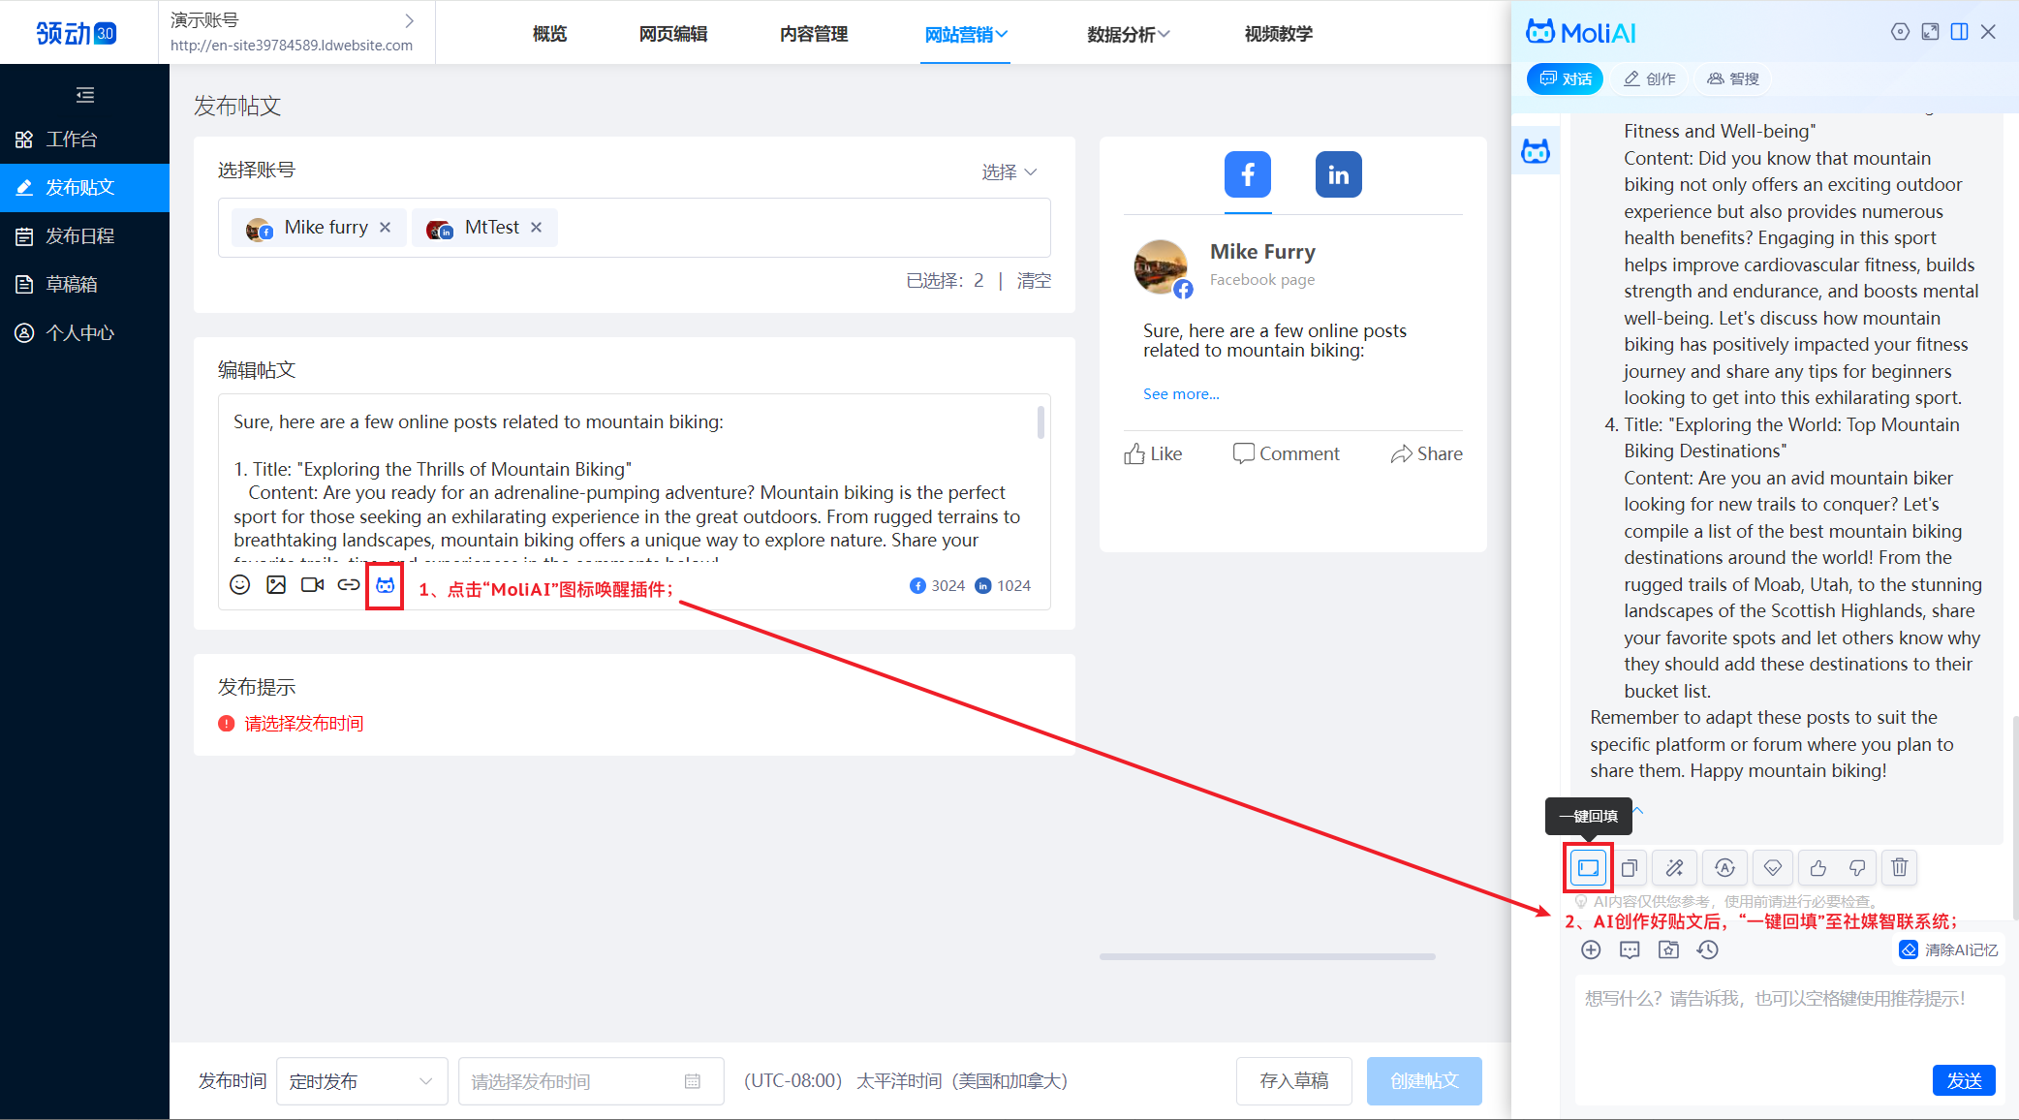Open 发布日程 in the sidebar

79,236
